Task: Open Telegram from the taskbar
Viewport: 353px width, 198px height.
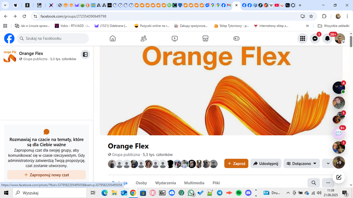Action: tap(219, 193)
